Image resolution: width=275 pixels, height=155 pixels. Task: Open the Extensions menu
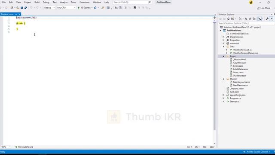coord(84,2)
